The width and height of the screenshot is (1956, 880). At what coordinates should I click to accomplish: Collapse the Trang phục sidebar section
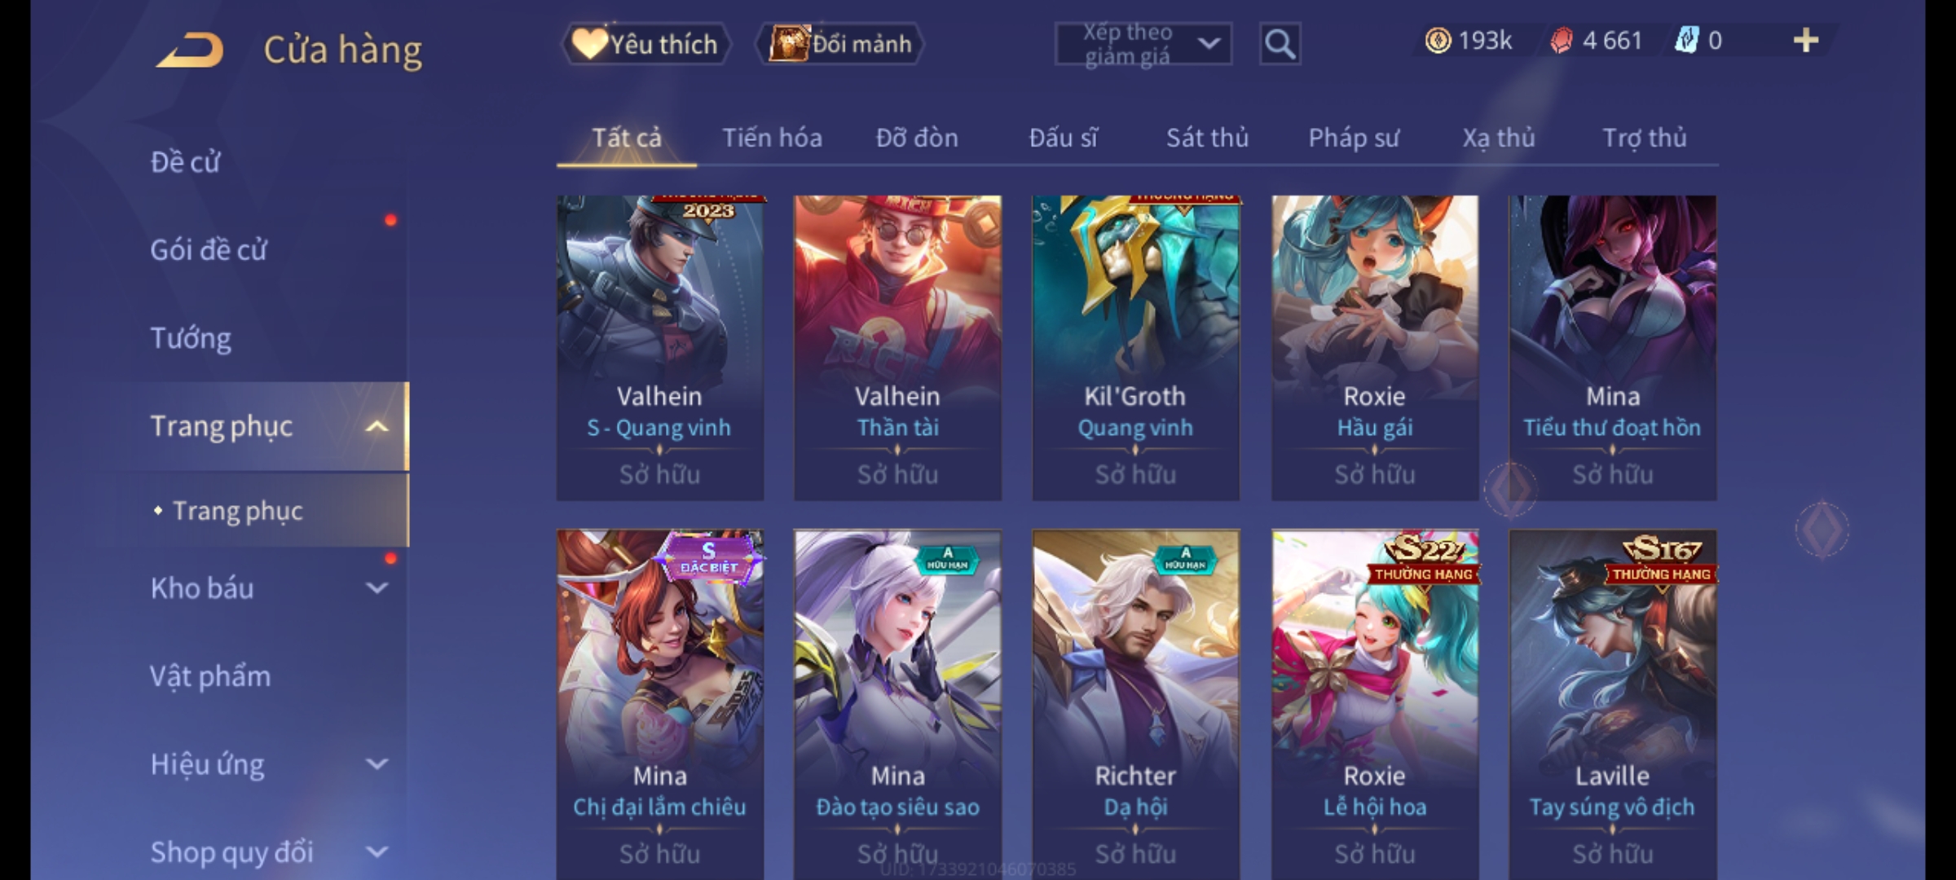[x=377, y=426]
